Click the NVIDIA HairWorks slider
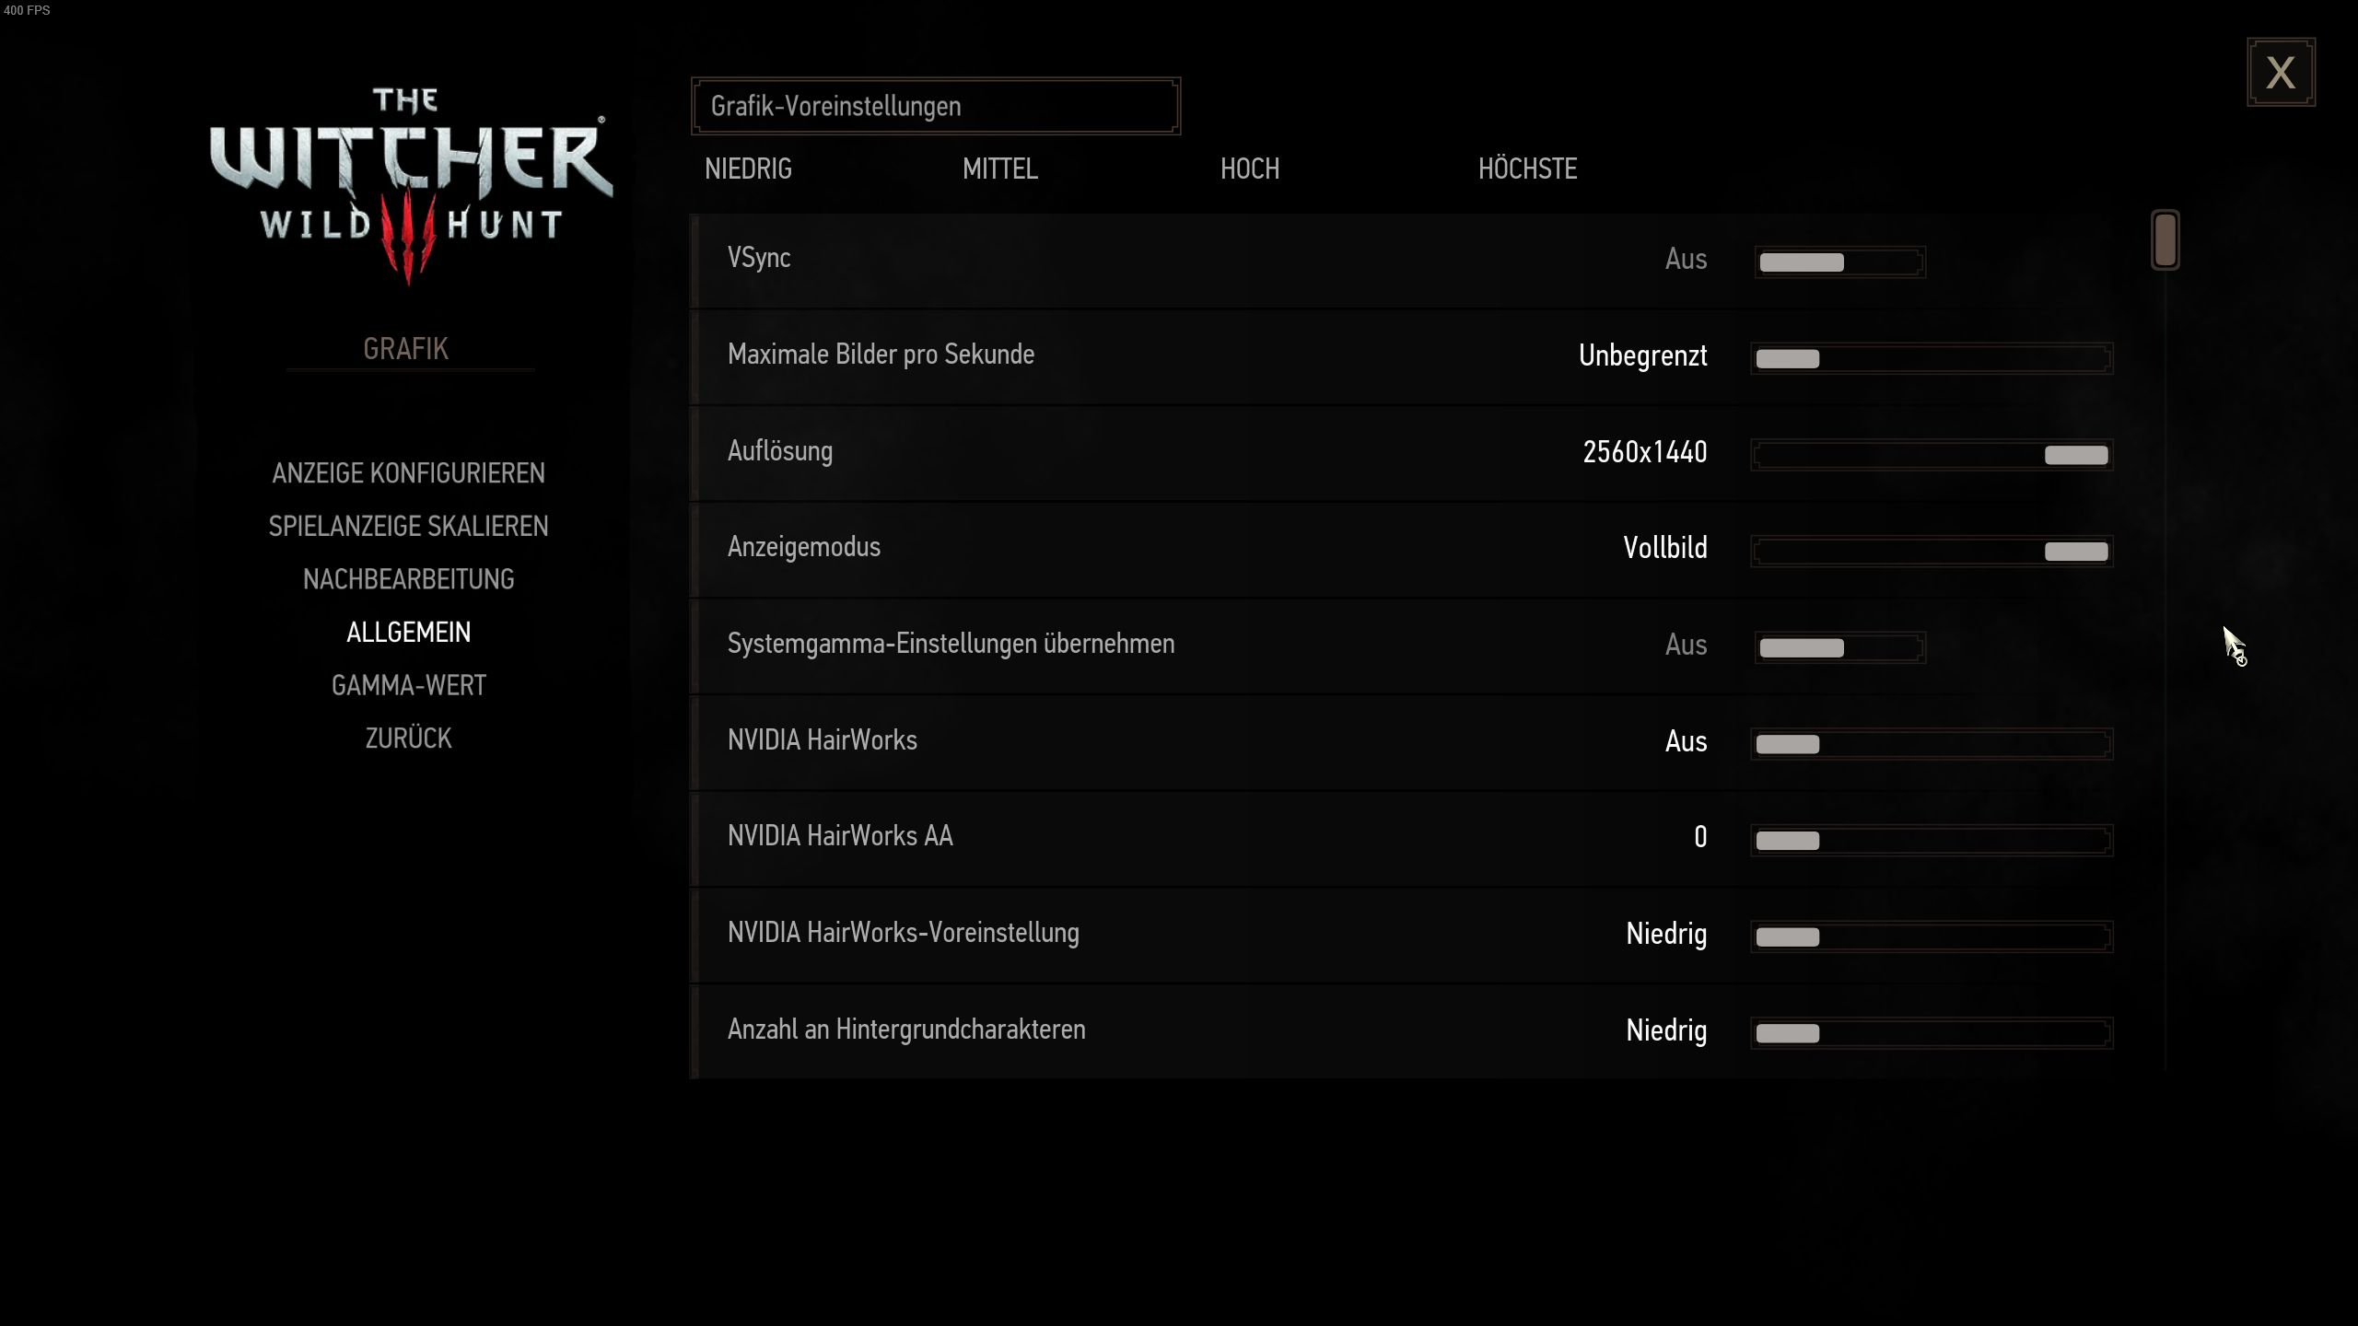2358x1326 pixels. pos(1931,744)
